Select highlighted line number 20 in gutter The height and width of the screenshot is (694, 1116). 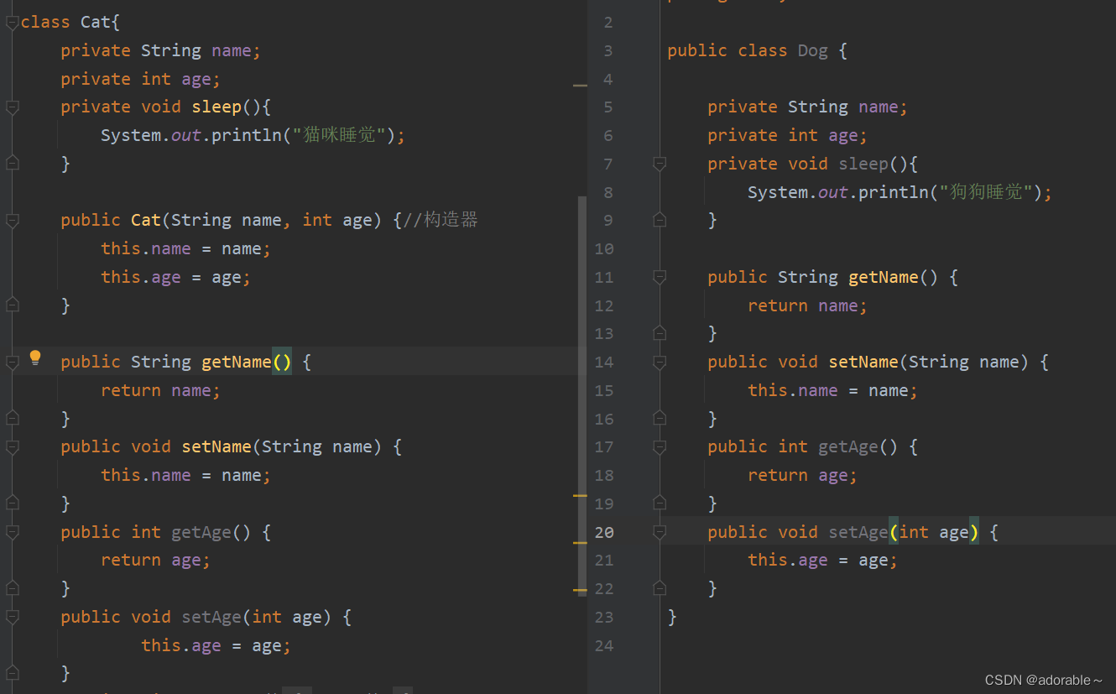604,532
